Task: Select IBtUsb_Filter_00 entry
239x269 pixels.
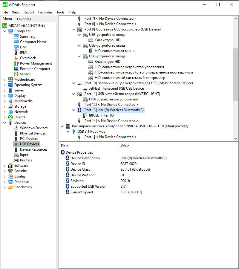Action: click(101, 115)
